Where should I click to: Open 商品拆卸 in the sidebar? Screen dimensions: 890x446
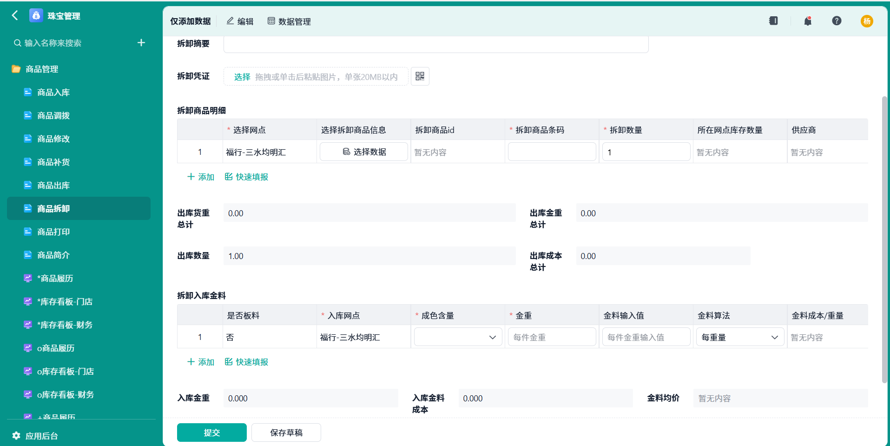pyautogui.click(x=79, y=208)
